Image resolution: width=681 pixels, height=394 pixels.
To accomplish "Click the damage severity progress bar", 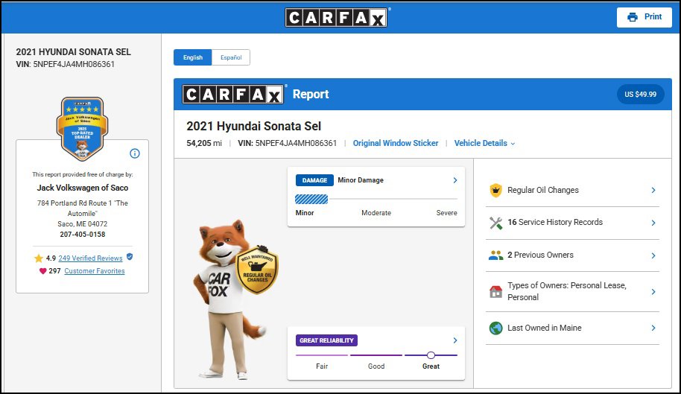I will point(376,199).
